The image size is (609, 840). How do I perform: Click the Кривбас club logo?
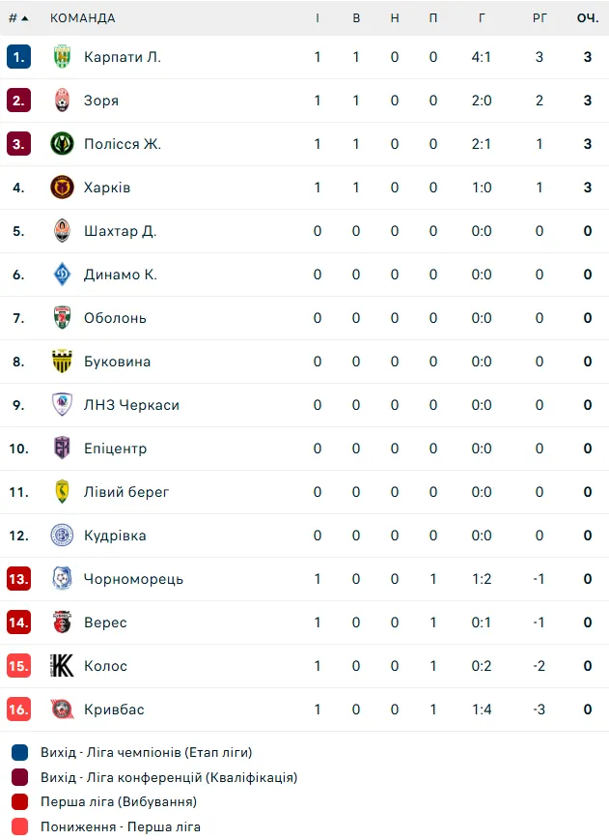coord(62,709)
